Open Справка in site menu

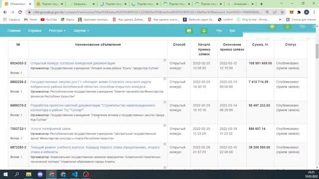point(34,31)
